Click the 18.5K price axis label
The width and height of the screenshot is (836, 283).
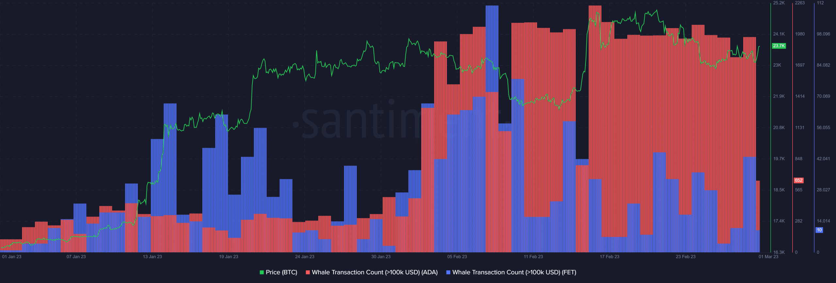(x=779, y=190)
